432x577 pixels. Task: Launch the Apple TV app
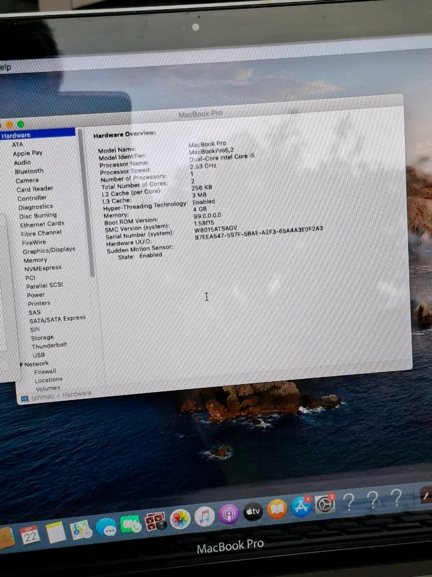253,512
